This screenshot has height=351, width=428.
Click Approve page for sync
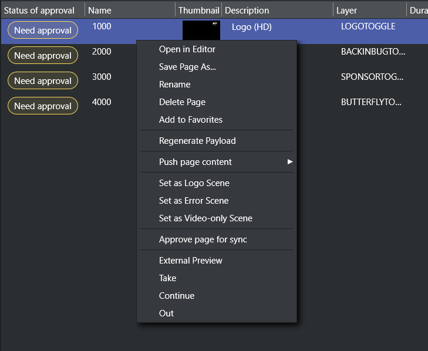click(x=203, y=239)
